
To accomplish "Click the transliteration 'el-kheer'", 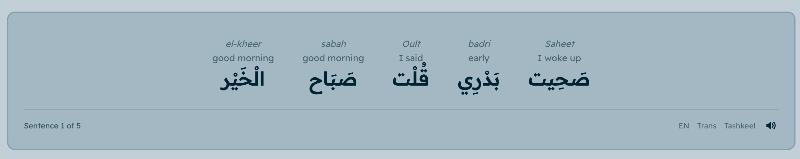I will (243, 44).
